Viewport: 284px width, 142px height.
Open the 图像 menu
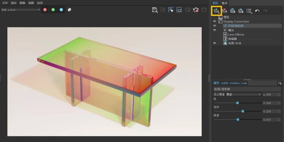(x=22, y=3)
